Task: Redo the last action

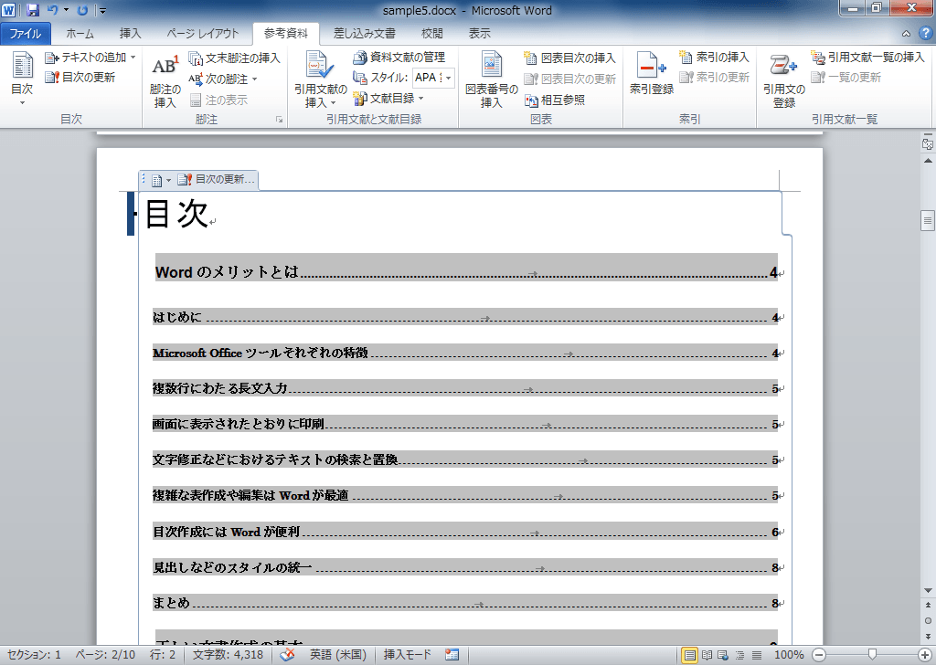Action: point(83,10)
